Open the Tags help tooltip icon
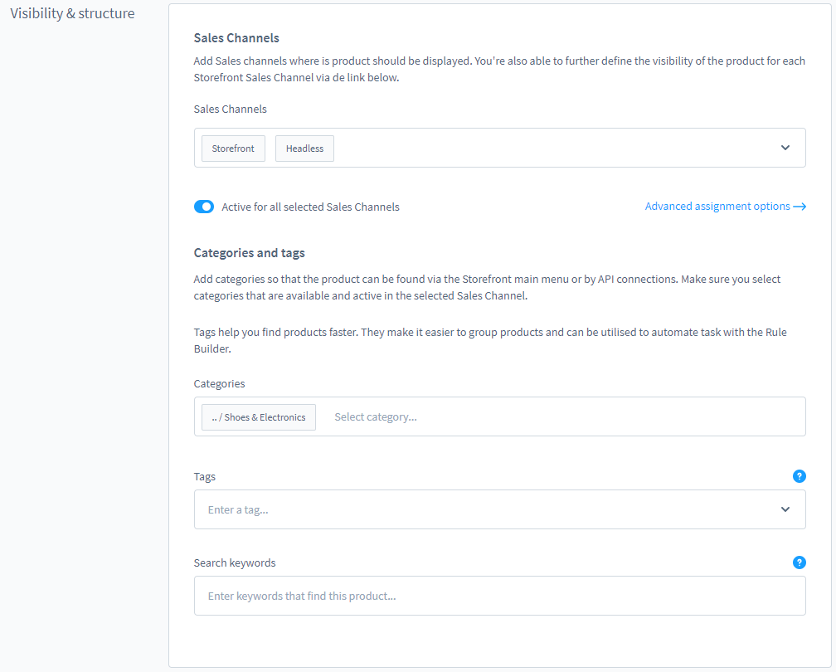This screenshot has height=672, width=836. point(799,476)
